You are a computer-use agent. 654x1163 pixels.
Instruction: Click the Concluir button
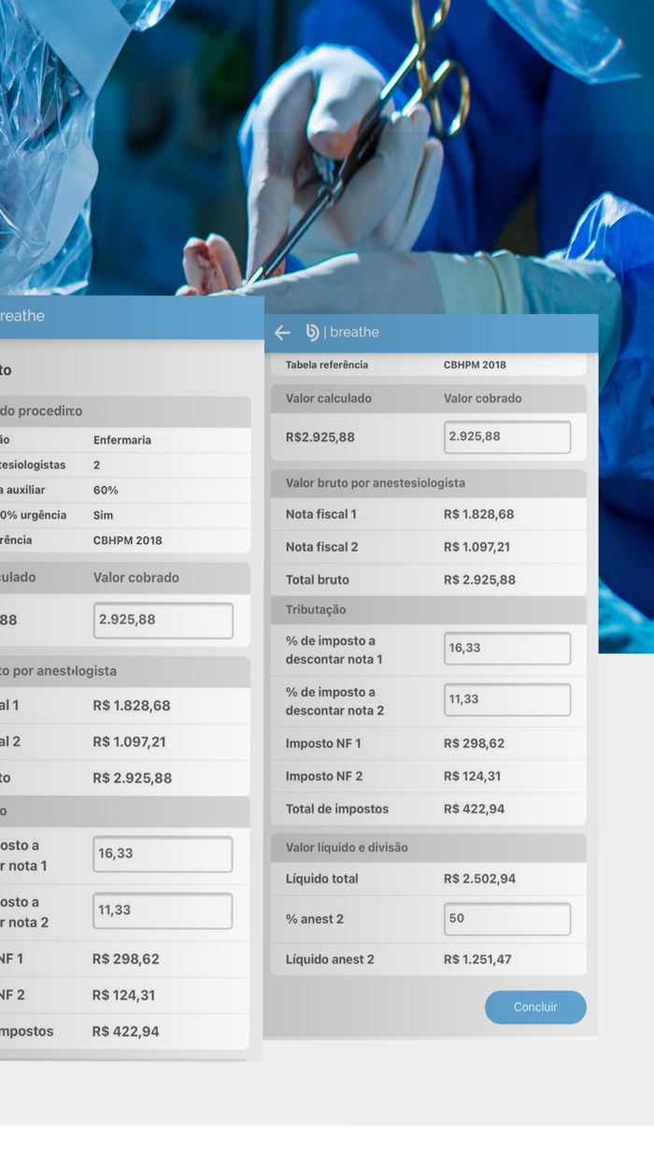[535, 1007]
